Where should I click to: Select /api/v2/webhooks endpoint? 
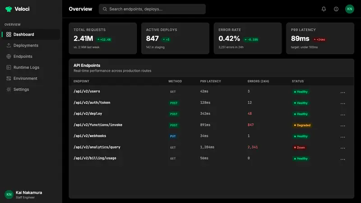(90, 136)
